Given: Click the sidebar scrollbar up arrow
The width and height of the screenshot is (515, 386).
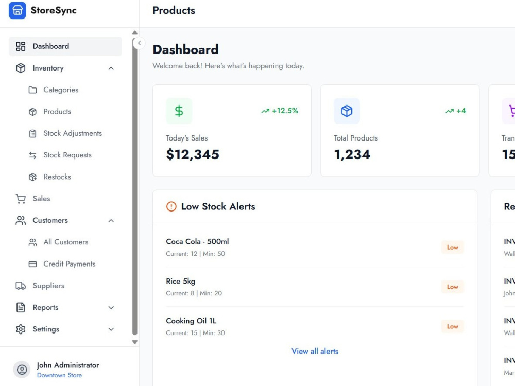Looking at the screenshot, I should click(x=134, y=33).
